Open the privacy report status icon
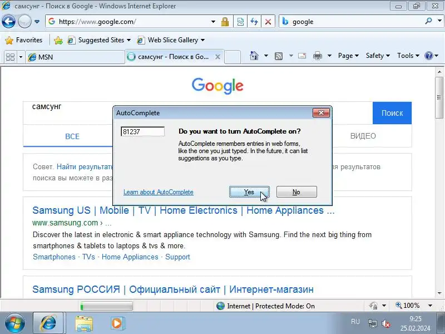The width and height of the screenshot is (445, 334). pyautogui.click(x=373, y=306)
